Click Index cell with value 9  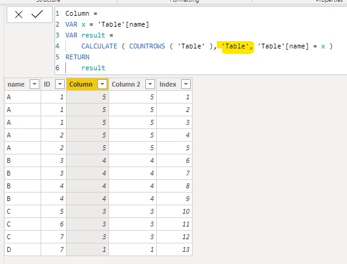pyautogui.click(x=174, y=199)
